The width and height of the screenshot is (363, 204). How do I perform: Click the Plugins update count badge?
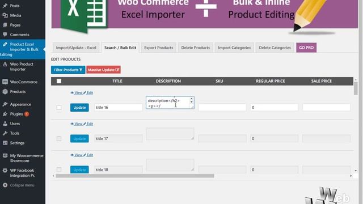[x=27, y=114]
